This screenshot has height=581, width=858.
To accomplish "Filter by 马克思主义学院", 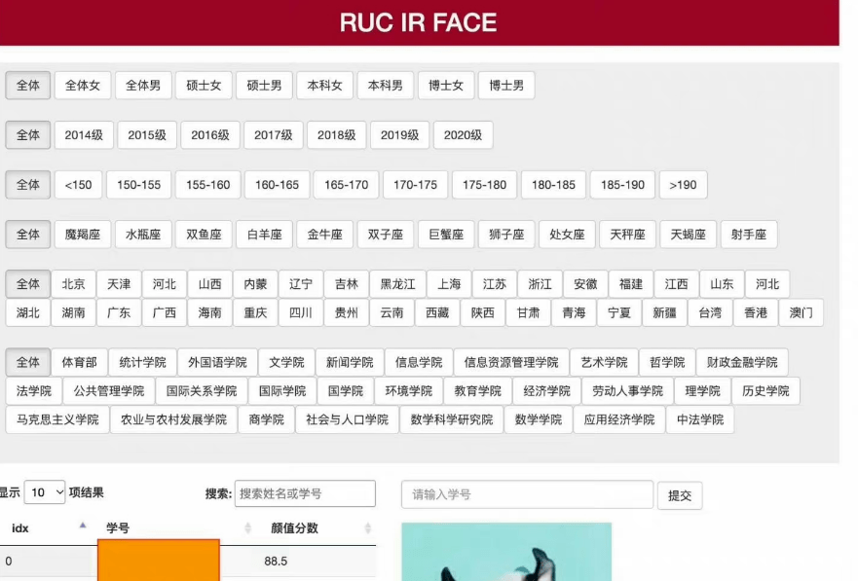I will point(57,419).
